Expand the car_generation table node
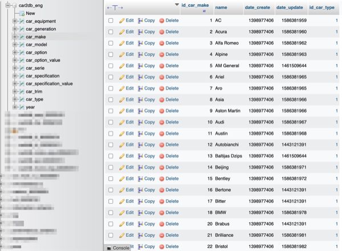Image resolution: width=342 pixels, height=251 pixels. click(x=15, y=29)
